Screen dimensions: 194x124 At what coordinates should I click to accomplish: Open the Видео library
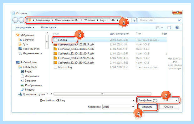pyautogui.click(x=27, y=72)
